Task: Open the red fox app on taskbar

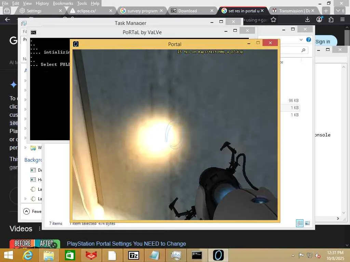Action: [91, 255]
